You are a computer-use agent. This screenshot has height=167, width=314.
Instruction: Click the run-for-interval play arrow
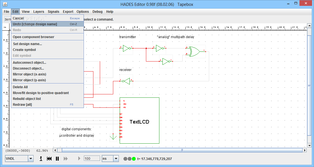(x=79, y=158)
